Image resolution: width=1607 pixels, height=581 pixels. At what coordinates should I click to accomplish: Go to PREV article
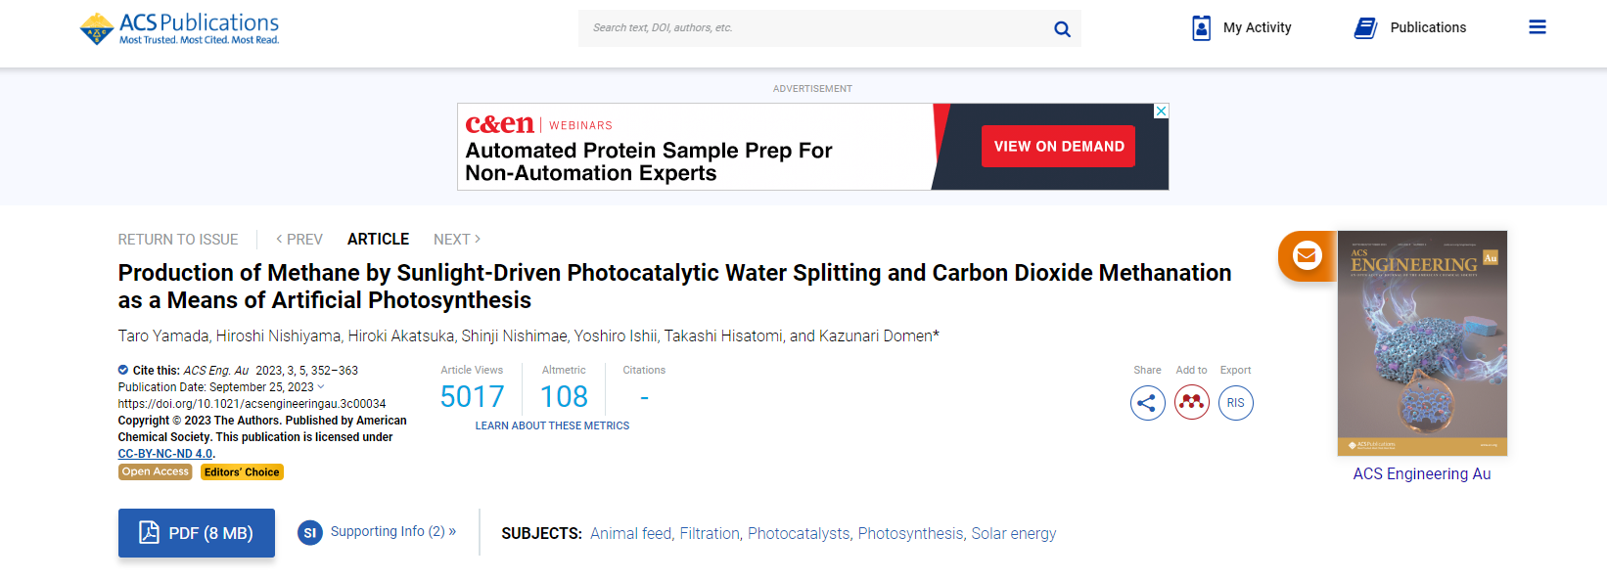pyautogui.click(x=299, y=240)
